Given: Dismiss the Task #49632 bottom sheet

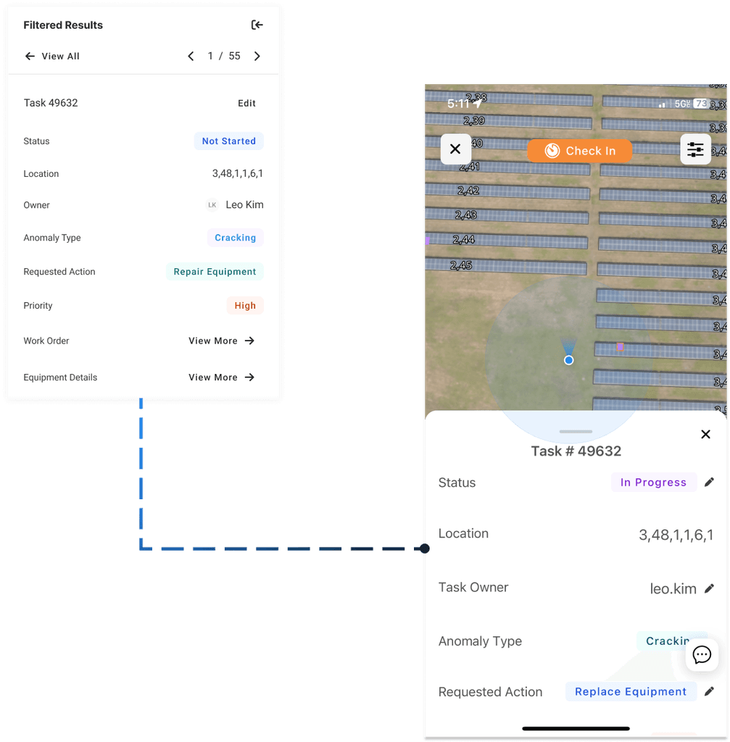Looking at the screenshot, I should pyautogui.click(x=705, y=434).
